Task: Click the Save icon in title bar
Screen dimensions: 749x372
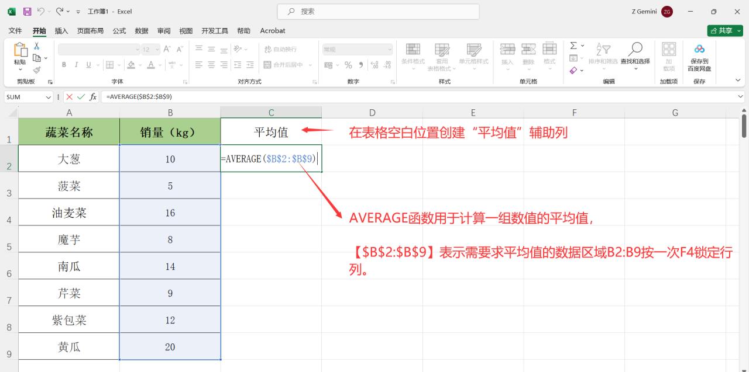Action: (x=27, y=11)
